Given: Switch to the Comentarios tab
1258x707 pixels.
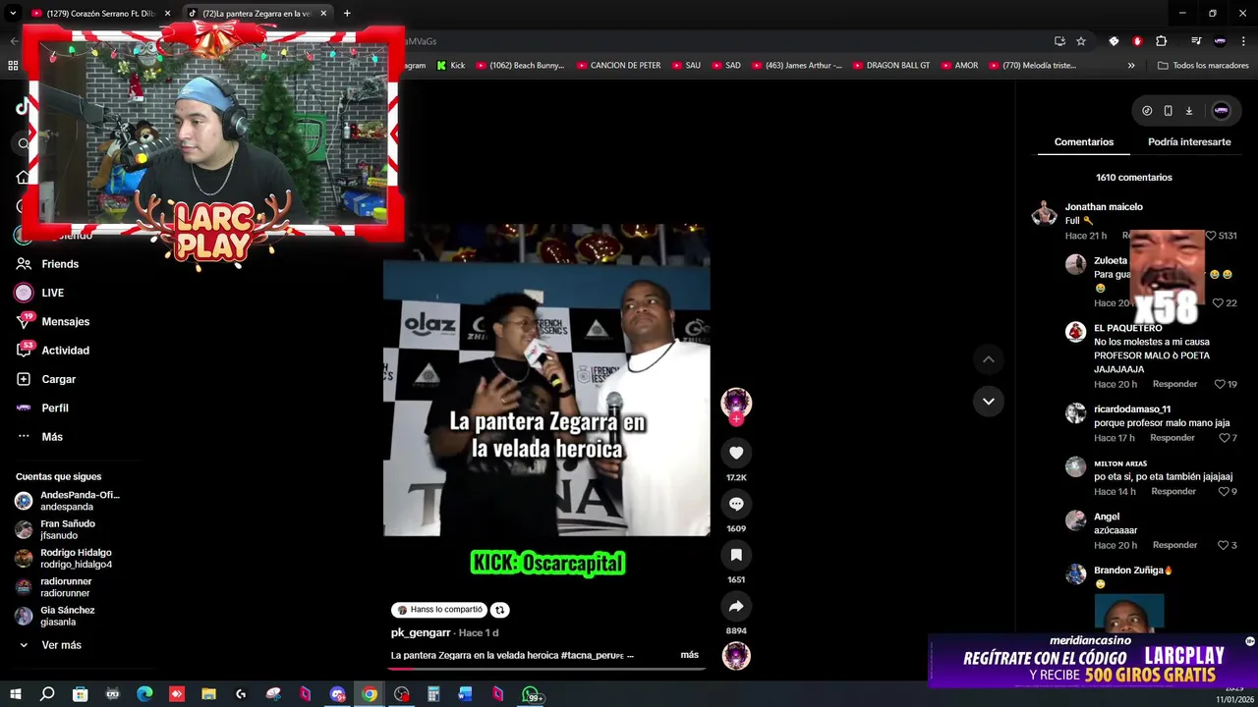Looking at the screenshot, I should (1084, 142).
